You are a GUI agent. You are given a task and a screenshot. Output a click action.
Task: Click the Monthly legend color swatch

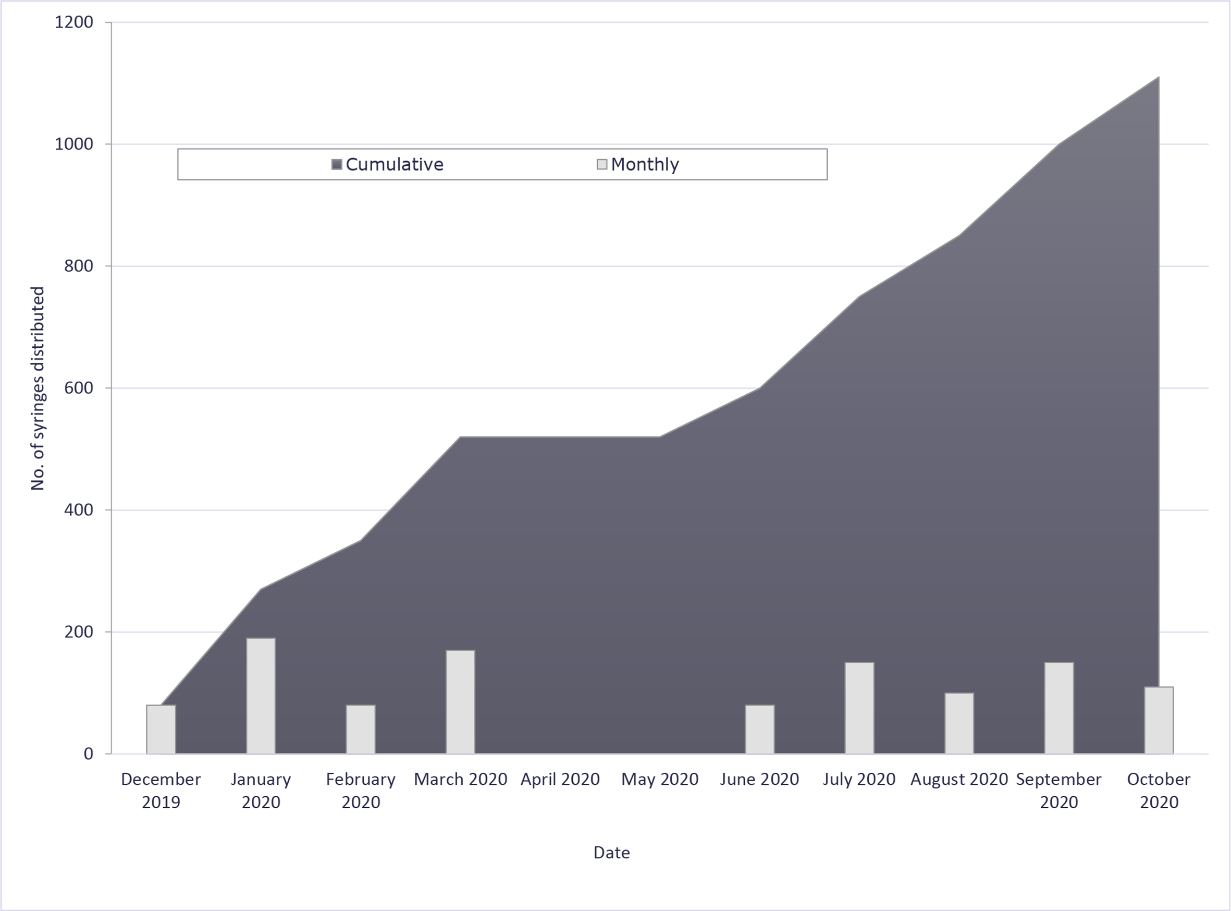pos(602,164)
